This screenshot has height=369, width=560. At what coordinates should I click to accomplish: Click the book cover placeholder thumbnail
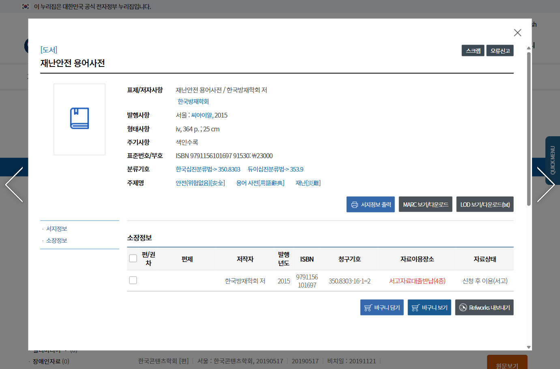pos(79,119)
